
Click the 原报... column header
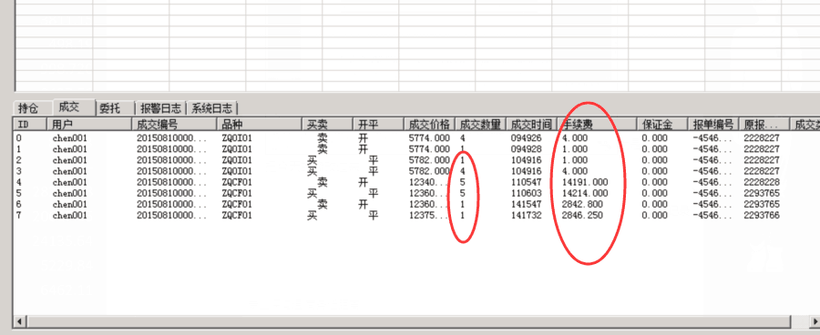[764, 125]
